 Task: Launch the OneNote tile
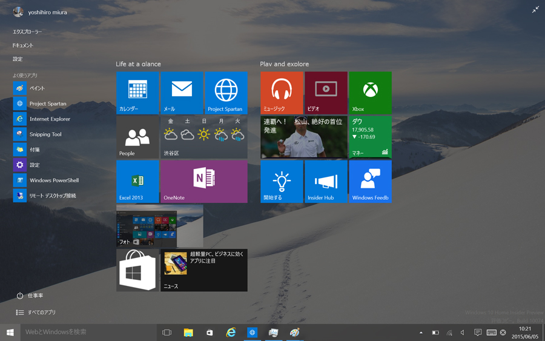[203, 181]
